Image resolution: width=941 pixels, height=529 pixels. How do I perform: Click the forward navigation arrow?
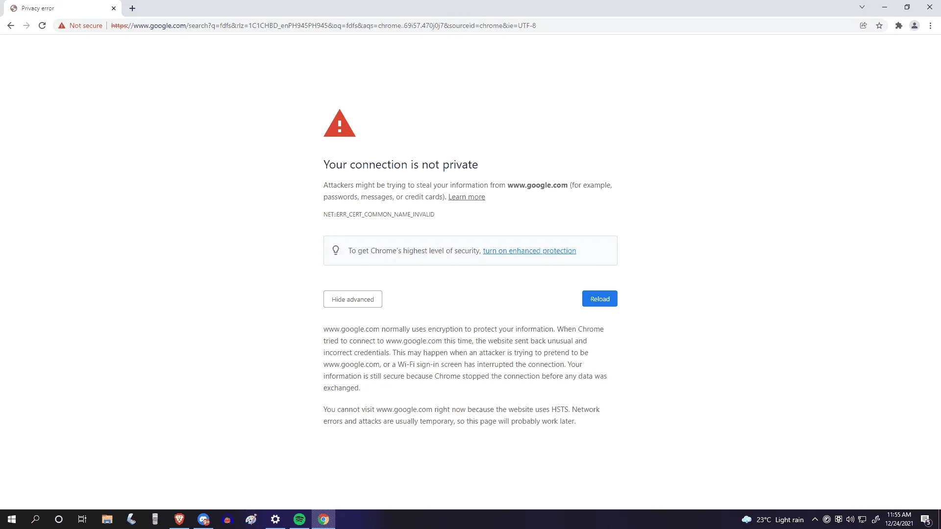(x=26, y=25)
